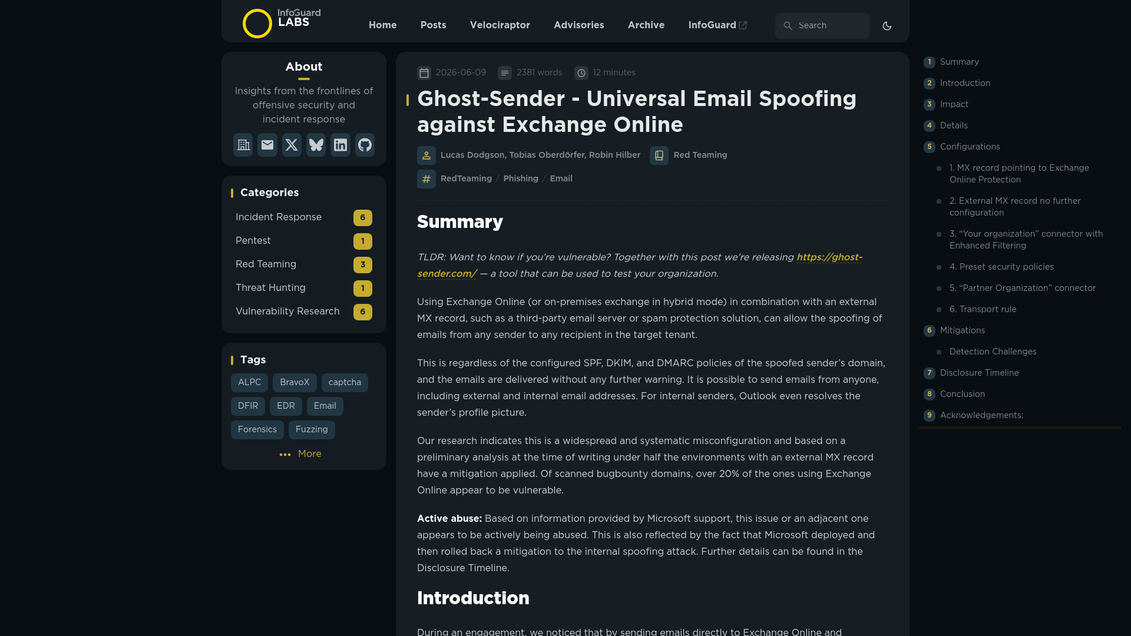Jump to Introduction in table of contents
Screen dimensions: 1131x636
point(965,83)
